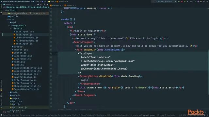Open DataTable.css file
This screenshot has height=117, width=209.
pyautogui.click(x=22, y=56)
